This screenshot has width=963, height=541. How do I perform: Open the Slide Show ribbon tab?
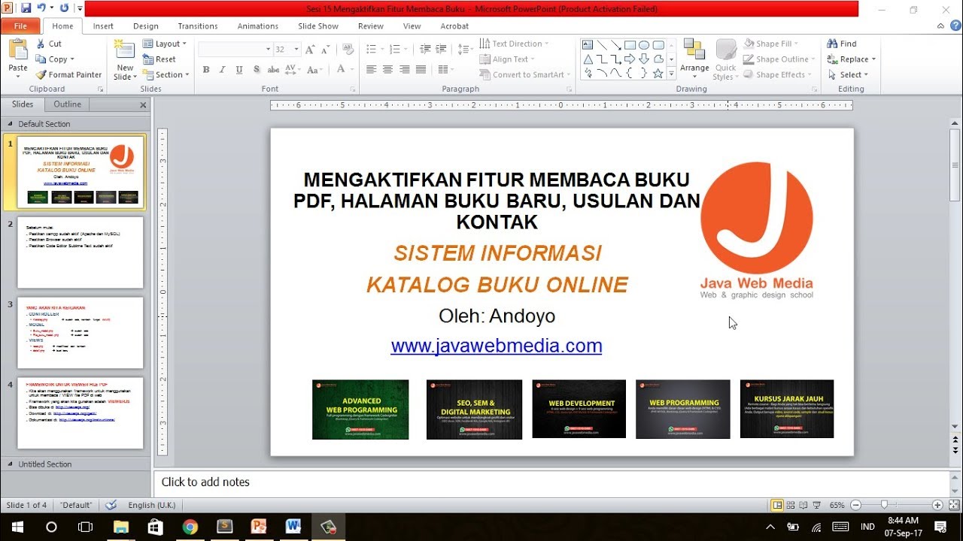pos(318,26)
